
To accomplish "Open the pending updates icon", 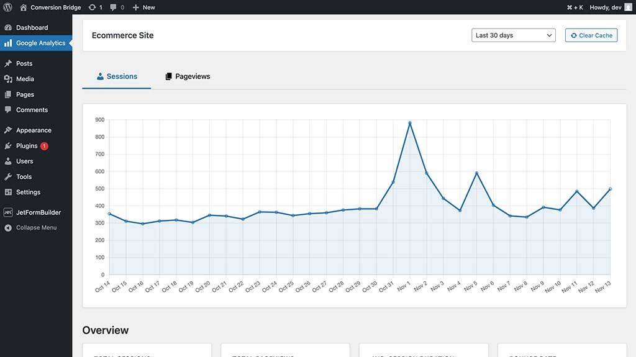I will click(95, 7).
